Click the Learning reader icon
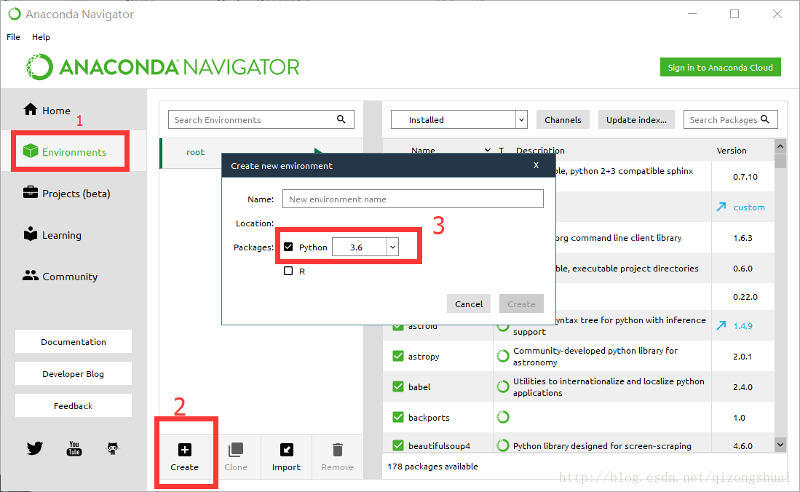Screen dimensions: 800x492 click(x=31, y=234)
